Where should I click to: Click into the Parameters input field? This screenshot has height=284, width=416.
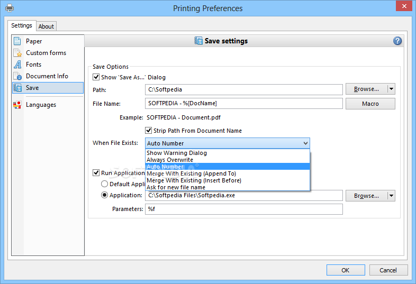pos(244,209)
